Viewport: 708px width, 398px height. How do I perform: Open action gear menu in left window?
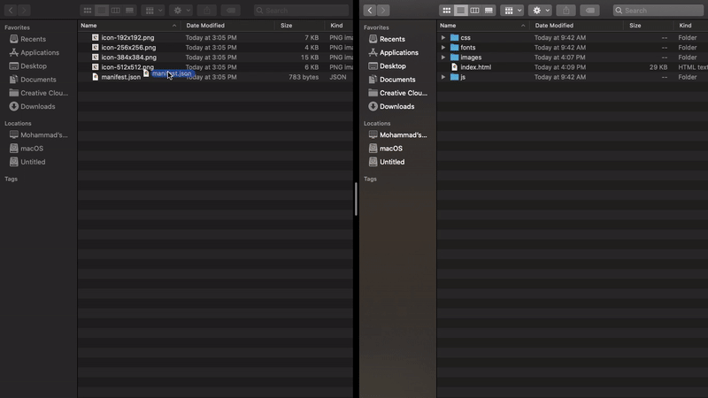coord(181,11)
